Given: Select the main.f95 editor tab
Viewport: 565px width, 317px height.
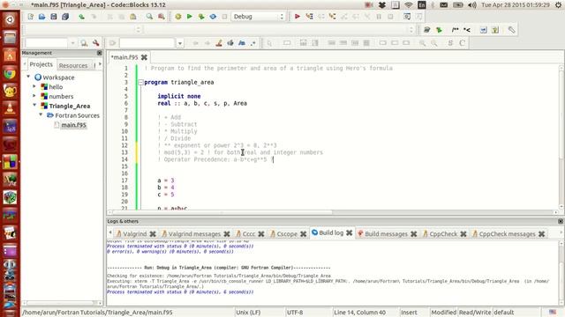Looking at the screenshot, I should coord(124,57).
